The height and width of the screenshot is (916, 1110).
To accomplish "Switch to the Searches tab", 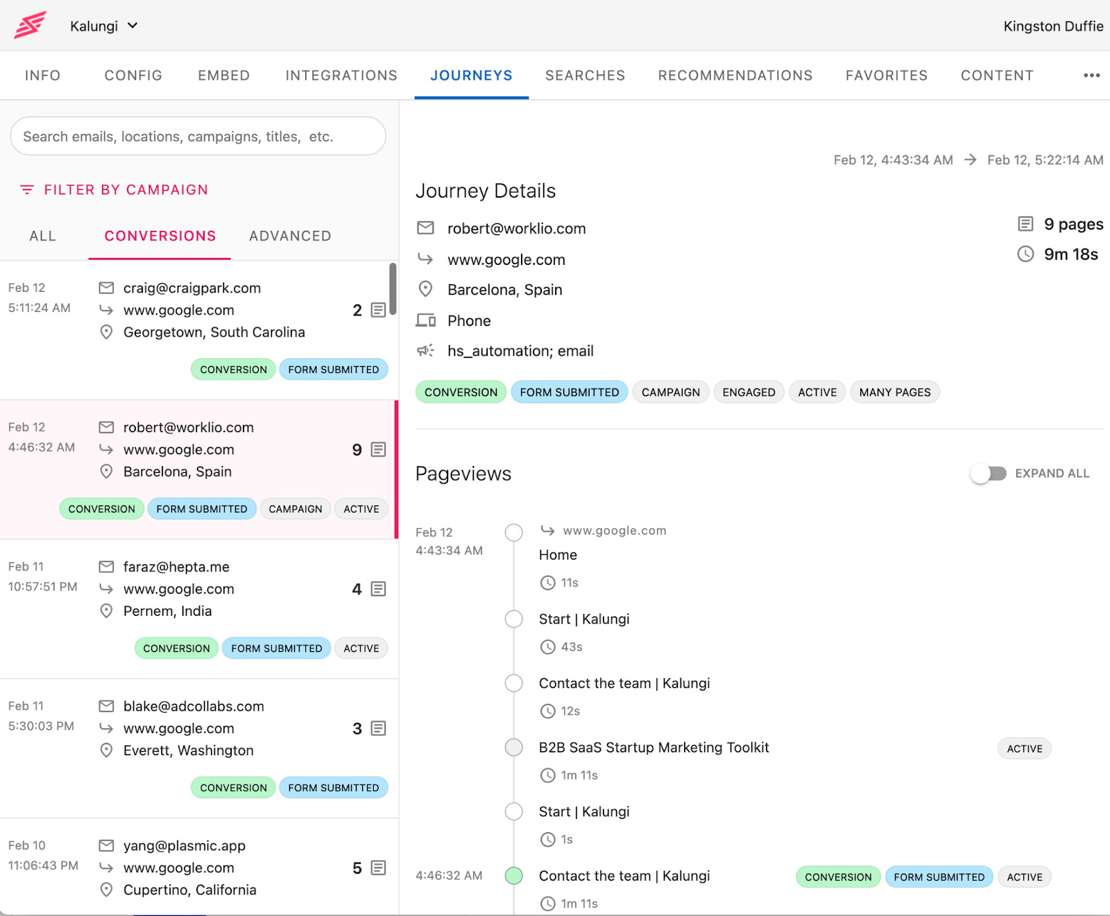I will click(585, 76).
